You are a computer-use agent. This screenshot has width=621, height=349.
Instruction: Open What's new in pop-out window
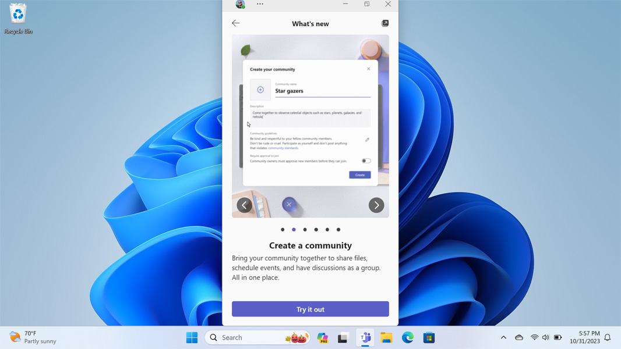[x=385, y=23]
